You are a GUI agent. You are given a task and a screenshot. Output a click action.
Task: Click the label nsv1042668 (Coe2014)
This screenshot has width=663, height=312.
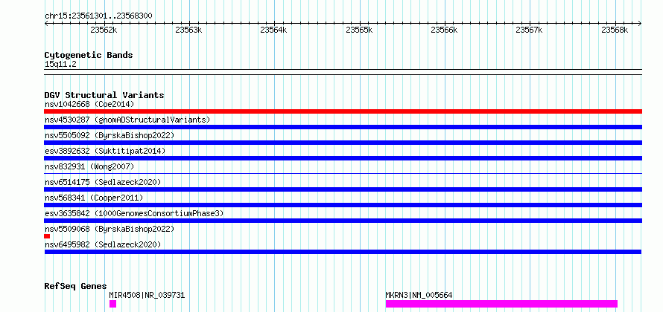pos(89,104)
